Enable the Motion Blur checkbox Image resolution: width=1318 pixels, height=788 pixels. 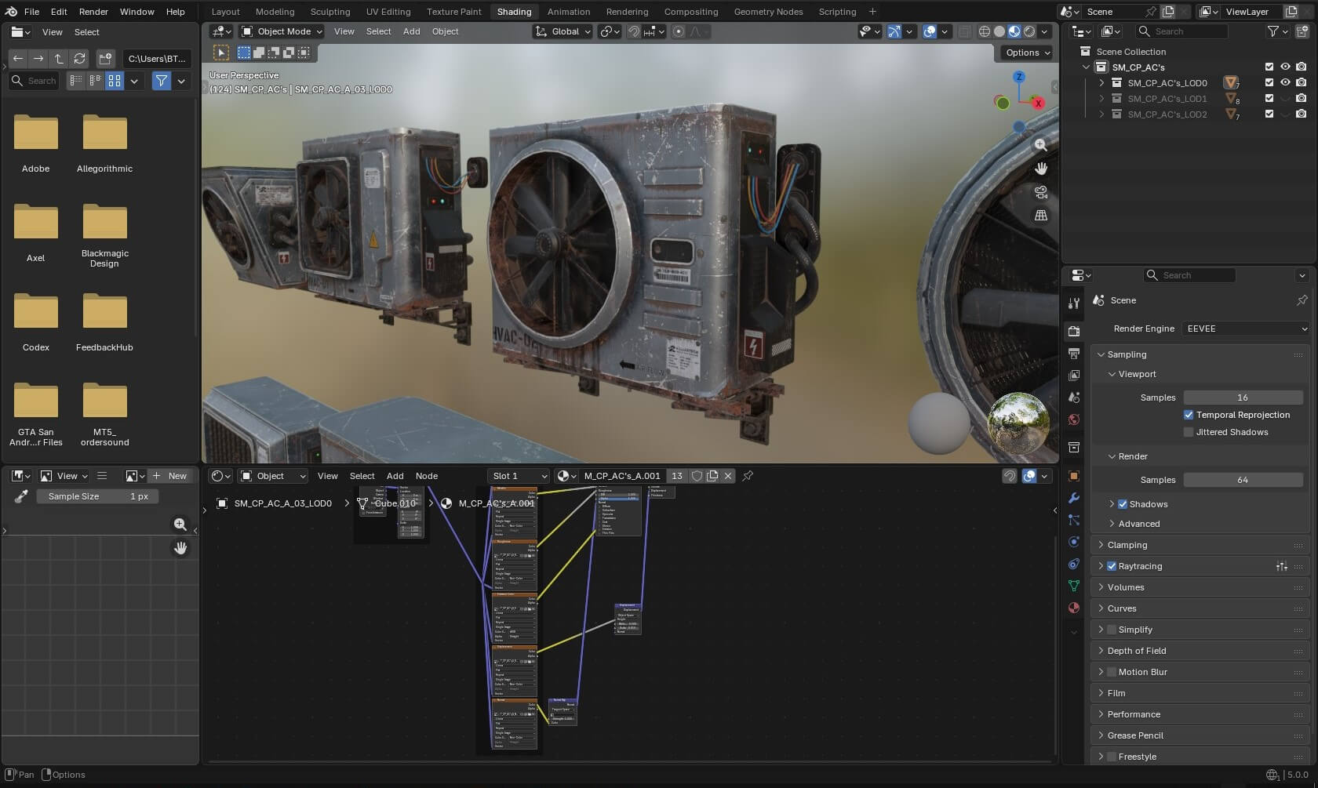pyautogui.click(x=1112, y=672)
